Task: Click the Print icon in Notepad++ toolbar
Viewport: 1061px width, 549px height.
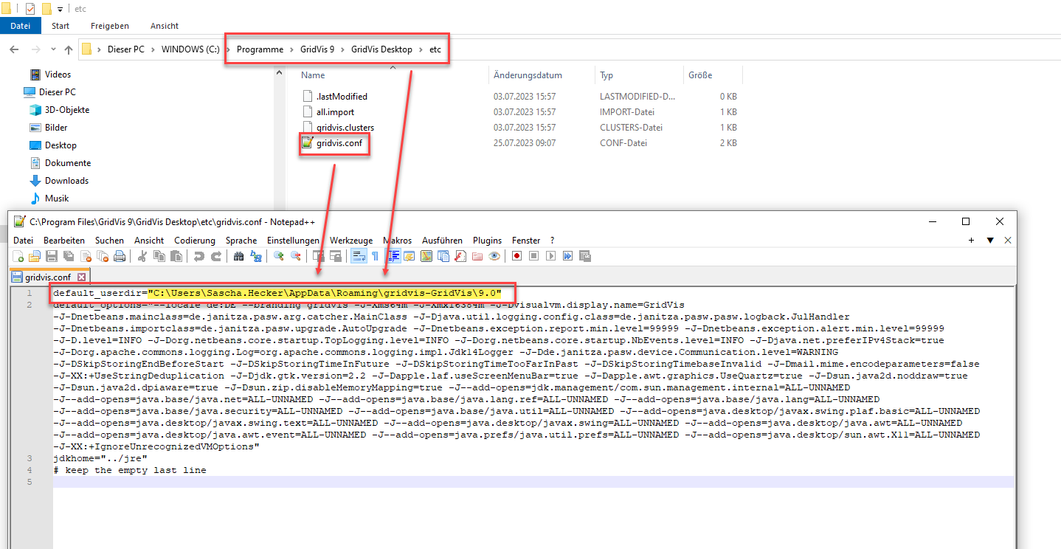Action: (x=120, y=256)
